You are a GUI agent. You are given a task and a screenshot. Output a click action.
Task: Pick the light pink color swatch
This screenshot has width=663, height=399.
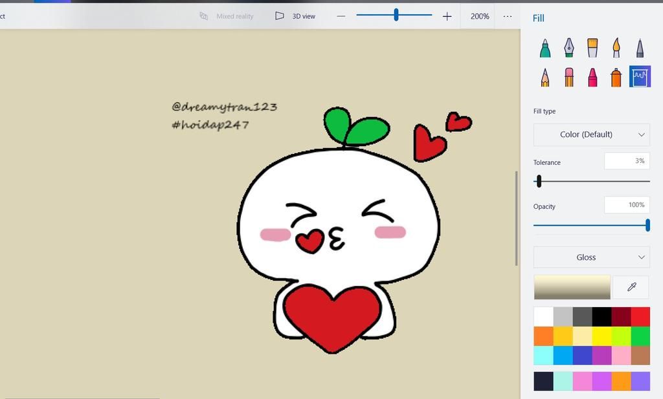pos(621,356)
